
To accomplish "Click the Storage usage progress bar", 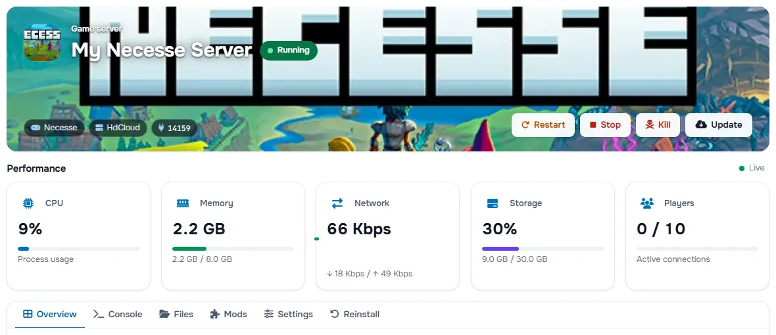I will pos(543,249).
